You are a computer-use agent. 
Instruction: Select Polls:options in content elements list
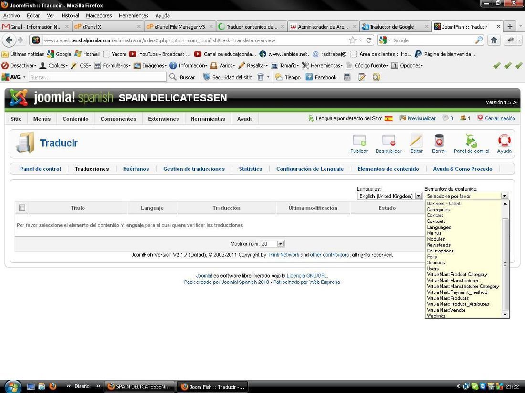click(x=440, y=251)
